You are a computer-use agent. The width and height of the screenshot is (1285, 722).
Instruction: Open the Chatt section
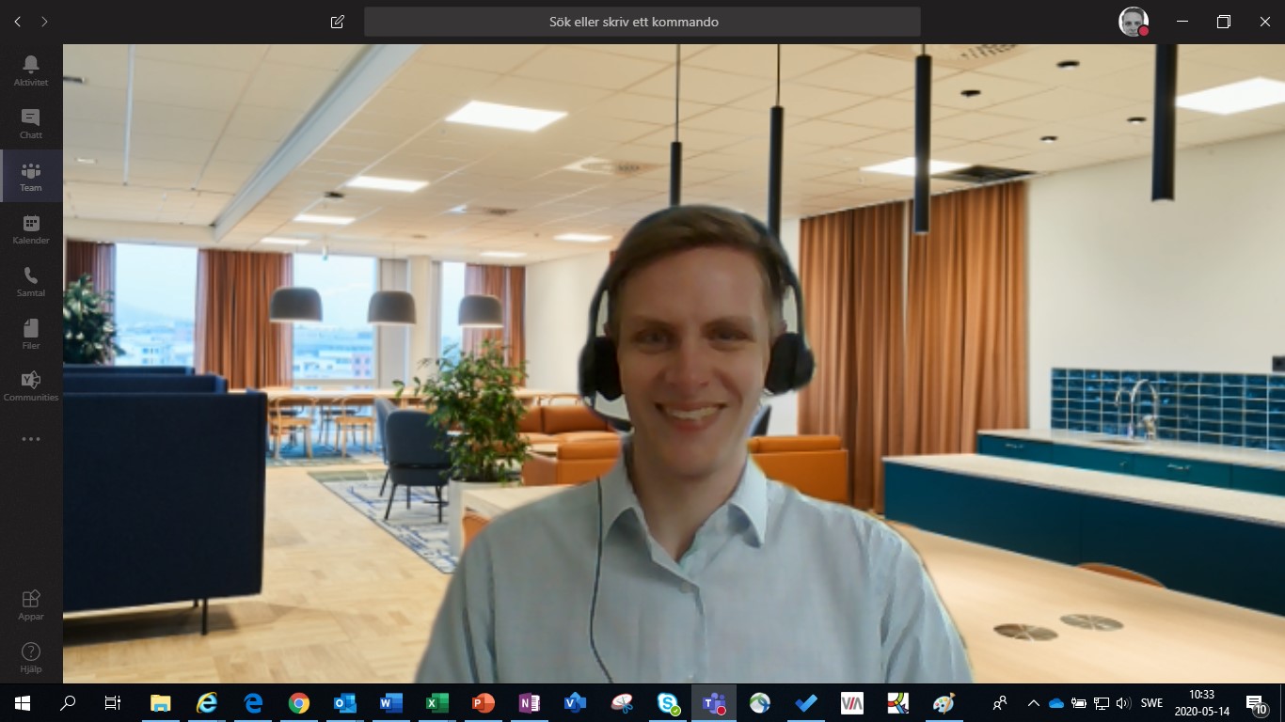31,123
